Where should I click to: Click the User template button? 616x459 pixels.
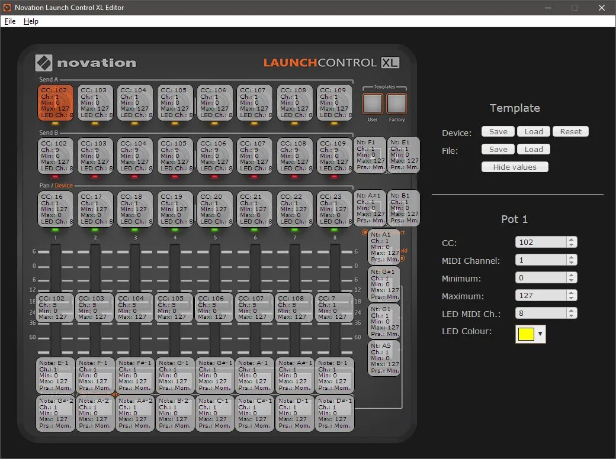[x=373, y=104]
